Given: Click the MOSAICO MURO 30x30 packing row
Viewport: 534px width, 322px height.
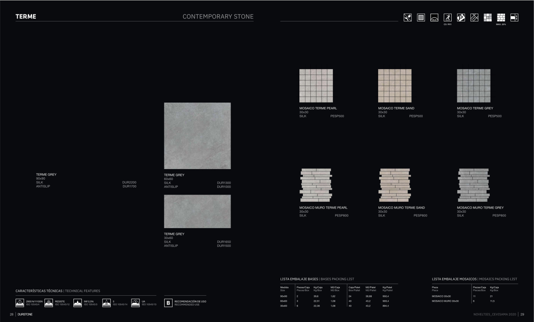Looking at the screenshot, I should (x=475, y=301).
